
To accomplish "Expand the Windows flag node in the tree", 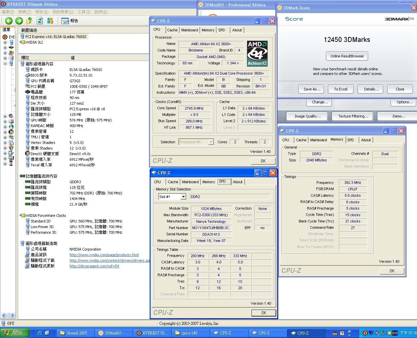I will click(x=5, y=53).
